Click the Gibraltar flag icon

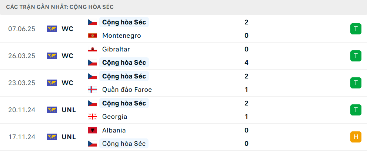click(x=93, y=49)
